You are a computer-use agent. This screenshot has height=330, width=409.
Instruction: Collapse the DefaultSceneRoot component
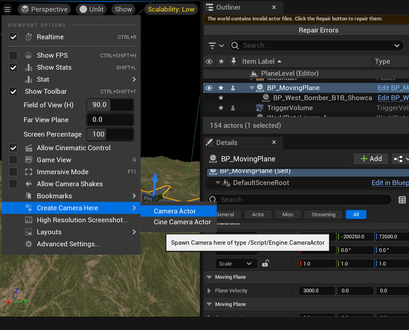pyautogui.click(x=218, y=183)
